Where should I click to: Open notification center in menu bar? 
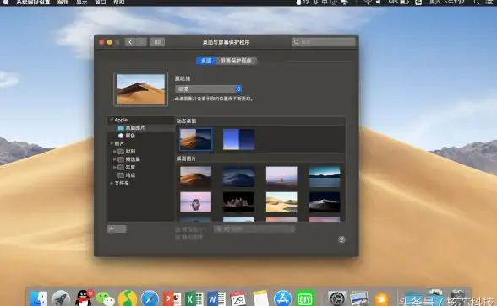(490, 3)
